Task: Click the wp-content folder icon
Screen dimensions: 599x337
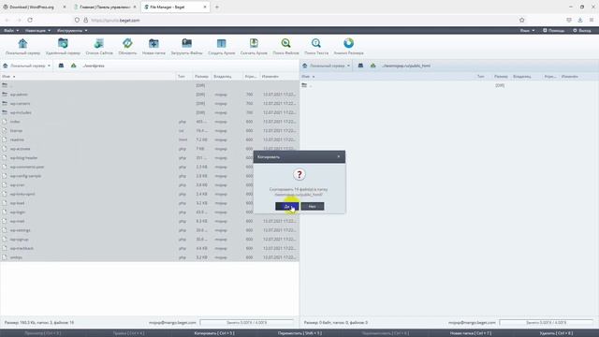Action: [5, 104]
